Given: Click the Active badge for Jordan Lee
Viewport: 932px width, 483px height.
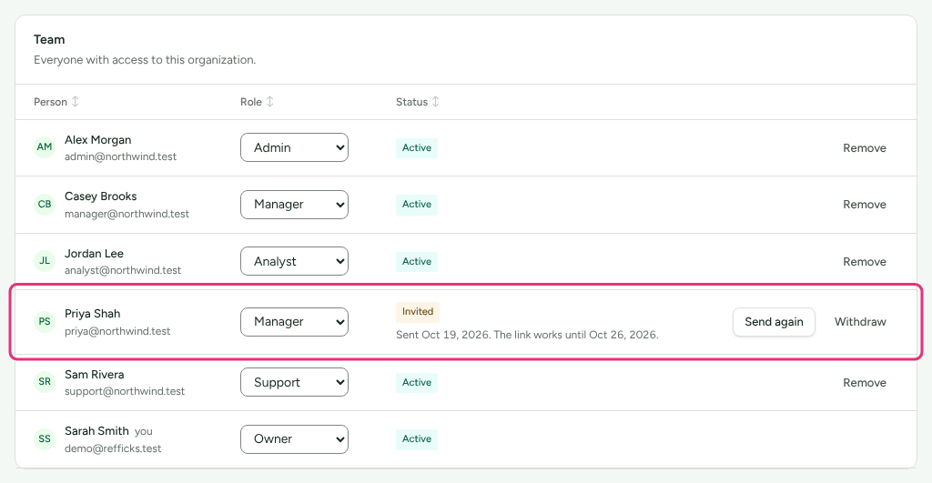Looking at the screenshot, I should tap(417, 261).
